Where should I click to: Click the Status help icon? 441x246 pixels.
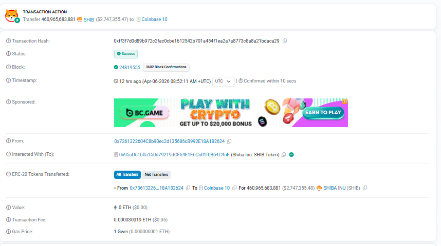pyautogui.click(x=8, y=54)
